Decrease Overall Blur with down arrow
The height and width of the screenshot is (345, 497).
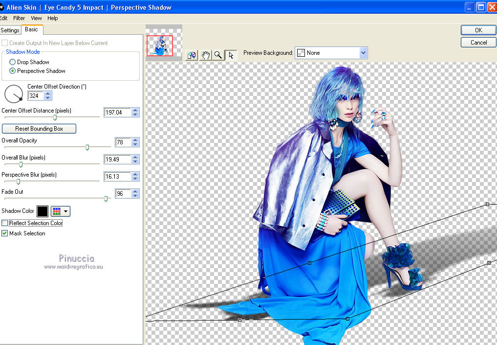coord(135,161)
